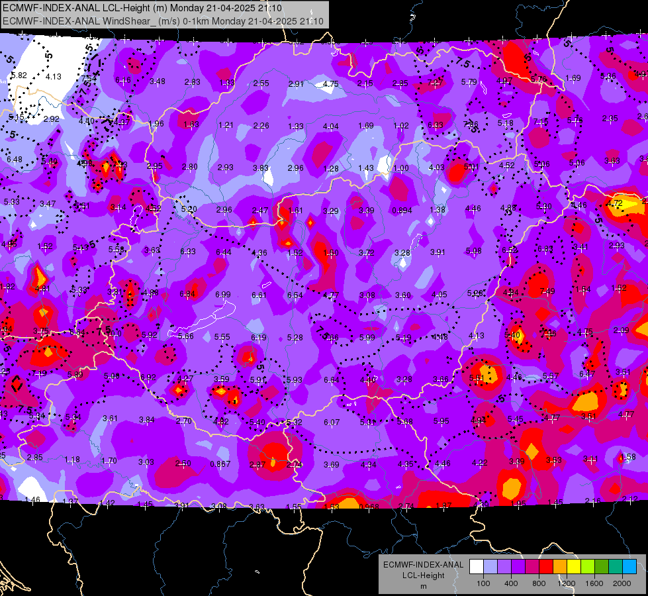Click the wind shear value 3.60

pos(403,295)
